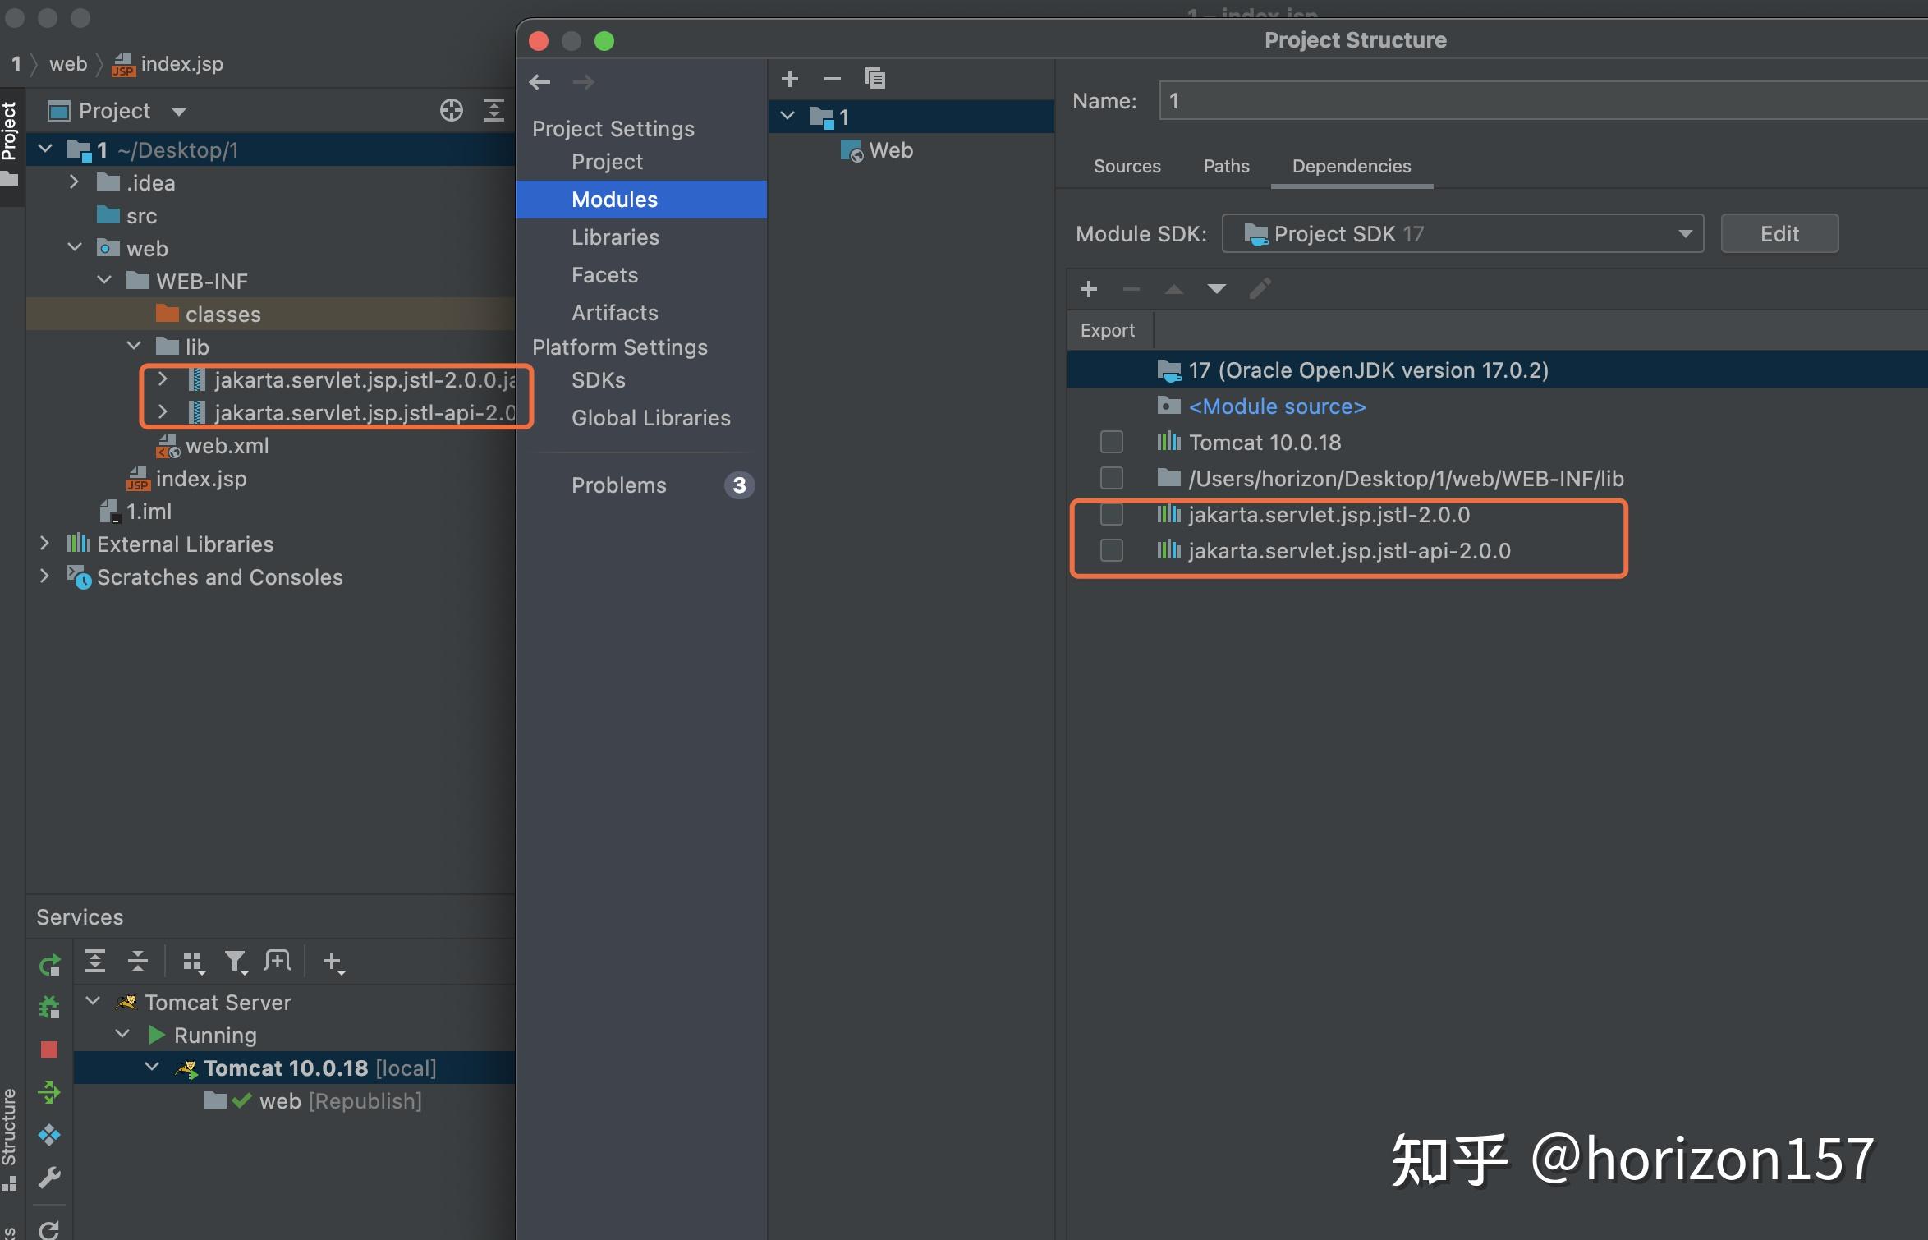Toggle export checkbox for jstl-api-2.0.0
1928x1240 pixels.
(1111, 550)
